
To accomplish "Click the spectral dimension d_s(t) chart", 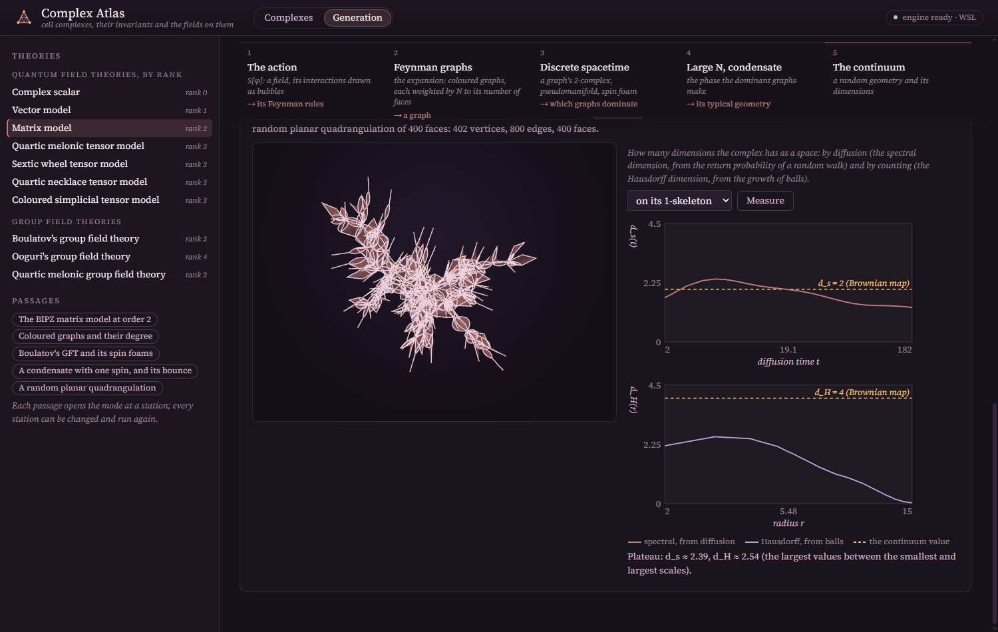I will 788,283.
